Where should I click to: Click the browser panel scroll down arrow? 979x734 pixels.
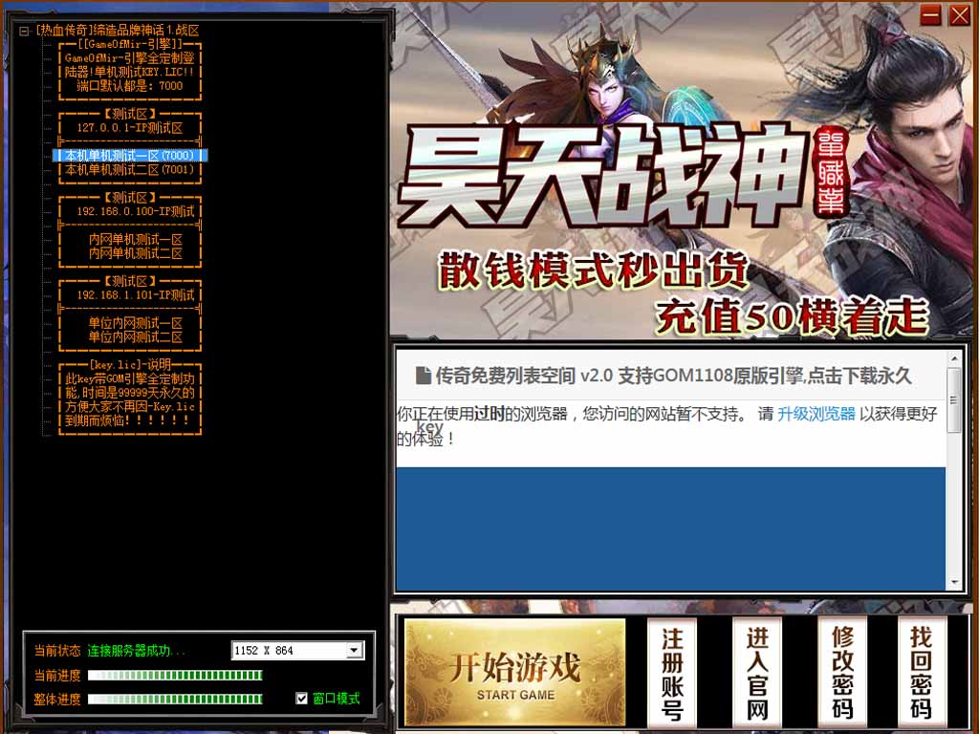tap(953, 582)
